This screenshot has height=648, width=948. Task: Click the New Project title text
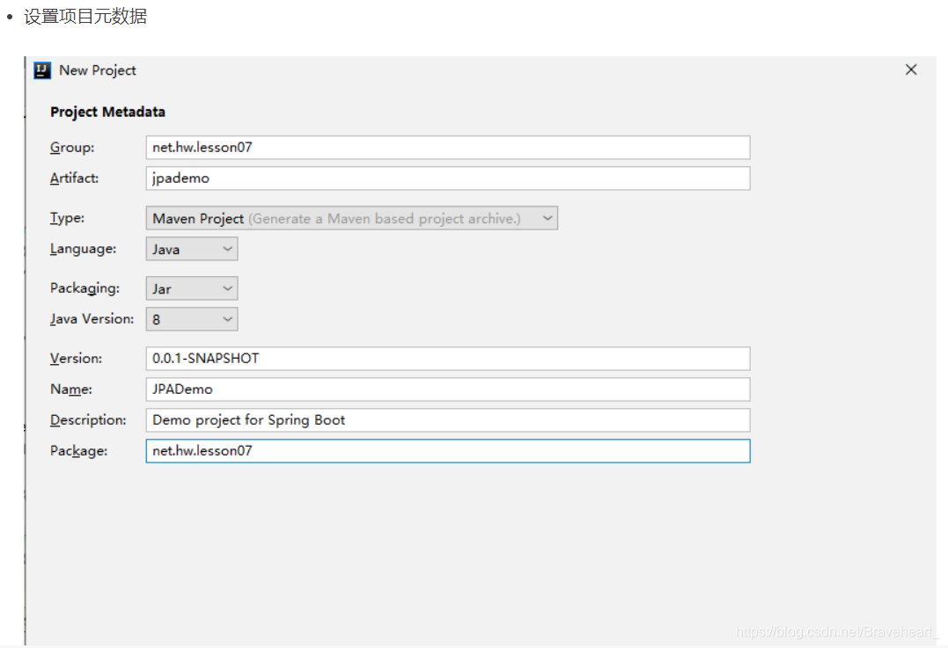coord(98,70)
